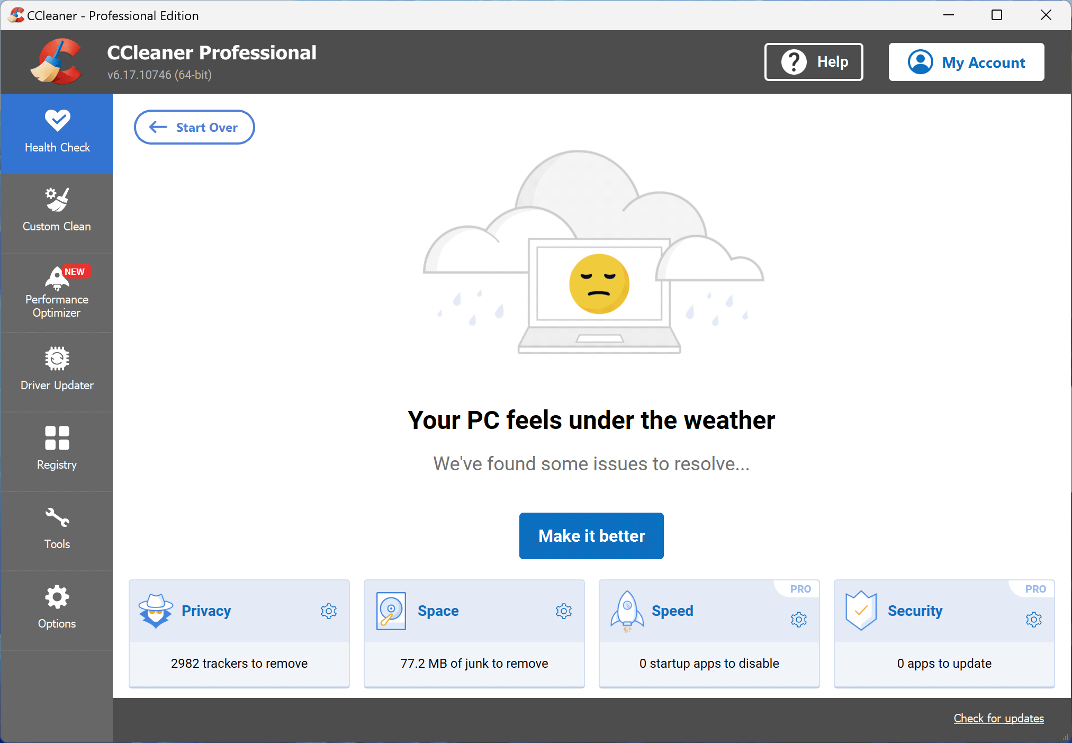Click the Make it better button

(592, 535)
